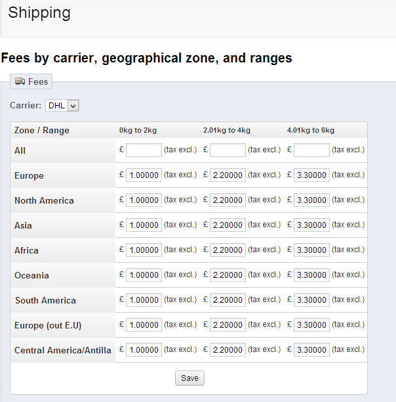Edit Central America/Antilla 2.01kg to 4kg fee
This screenshot has height=402, width=396.
[x=228, y=350]
